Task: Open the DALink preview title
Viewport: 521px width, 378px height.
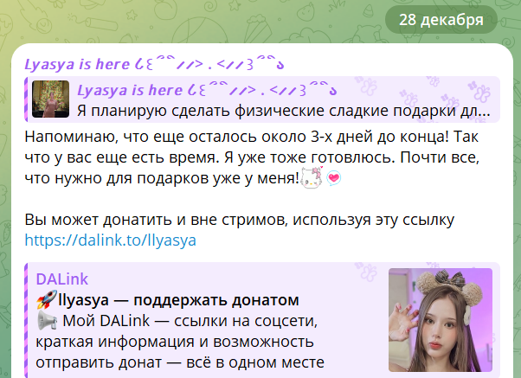Action: 62,279
